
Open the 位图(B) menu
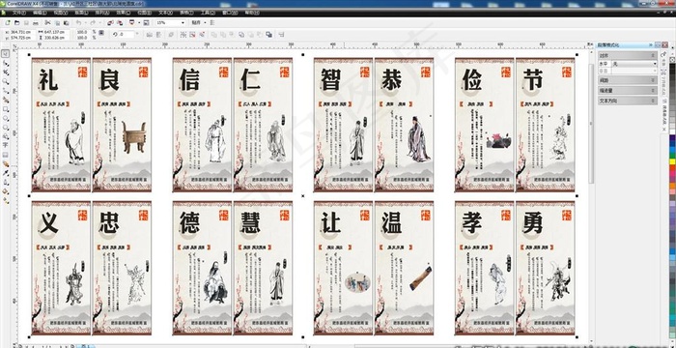[x=145, y=13]
